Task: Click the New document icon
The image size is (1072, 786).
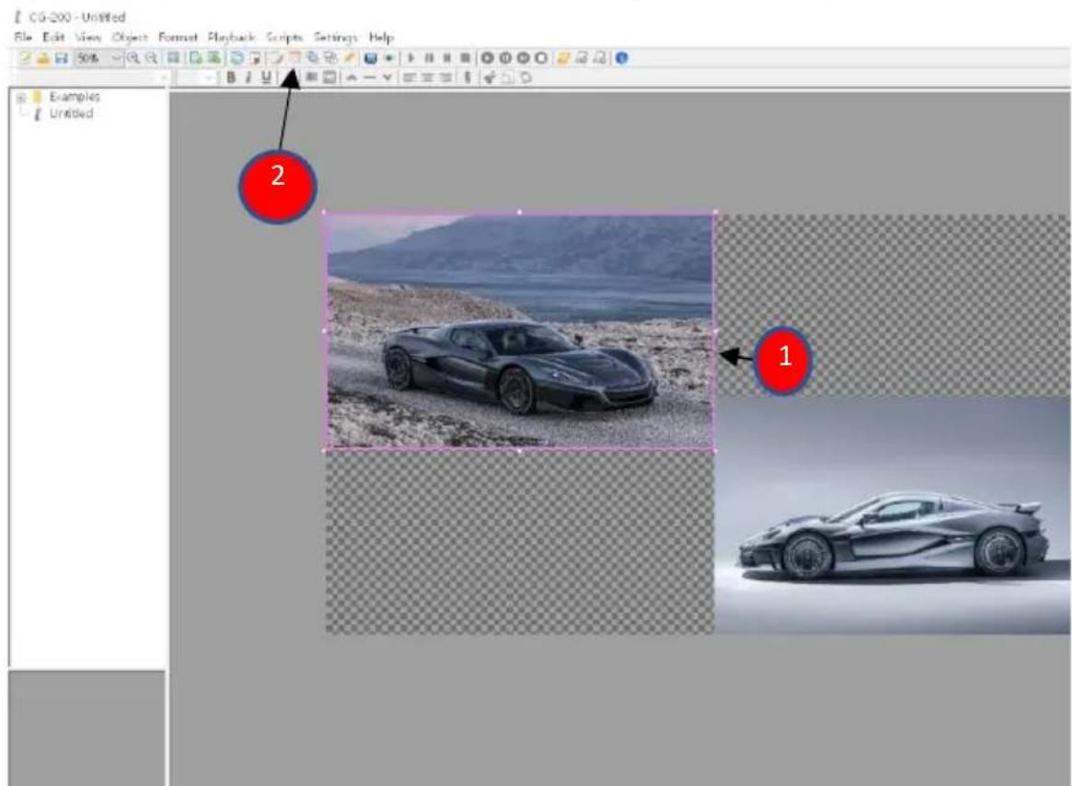Action: (x=26, y=58)
